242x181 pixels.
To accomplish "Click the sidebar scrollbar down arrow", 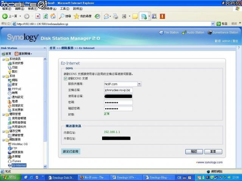I will pyautogui.click(x=45, y=166).
